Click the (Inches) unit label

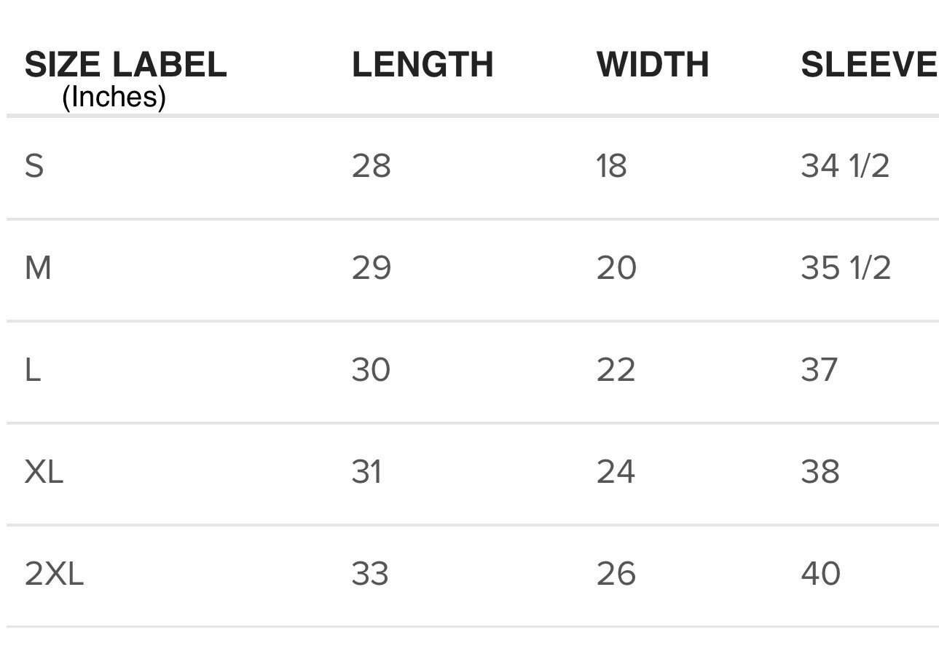pyautogui.click(x=114, y=96)
